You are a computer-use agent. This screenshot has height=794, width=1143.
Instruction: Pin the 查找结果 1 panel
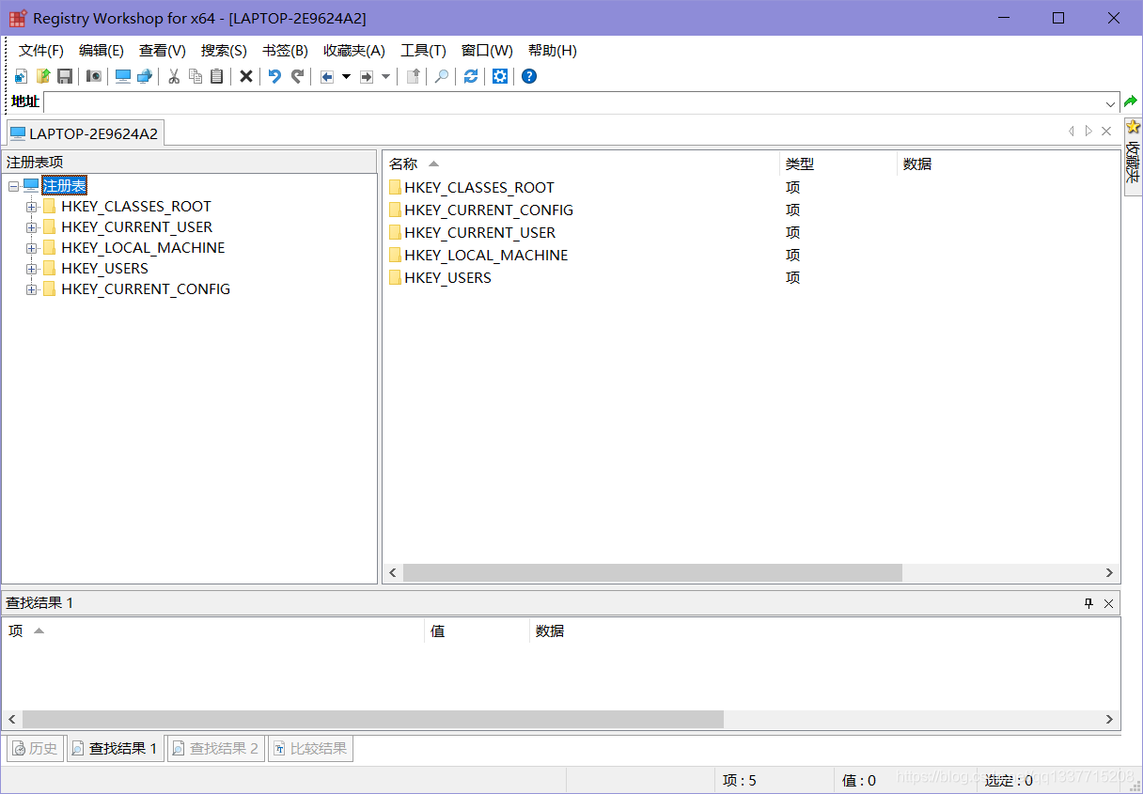point(1089,603)
